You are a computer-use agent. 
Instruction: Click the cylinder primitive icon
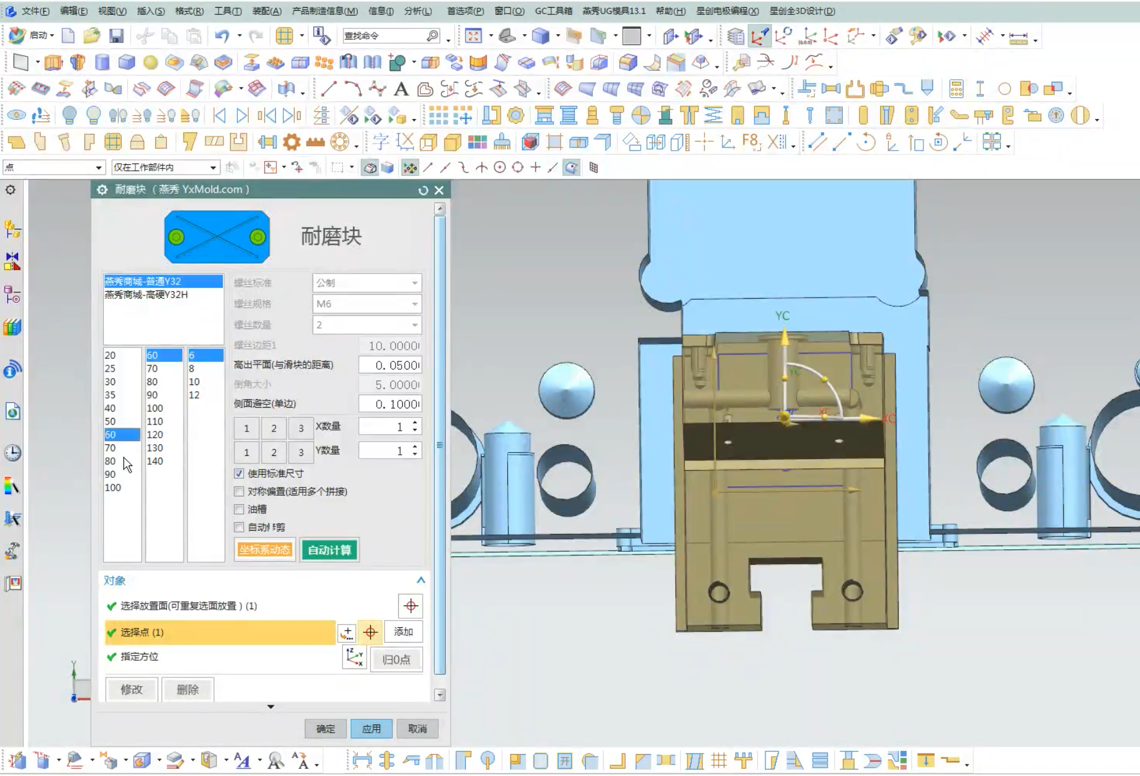click(x=102, y=62)
